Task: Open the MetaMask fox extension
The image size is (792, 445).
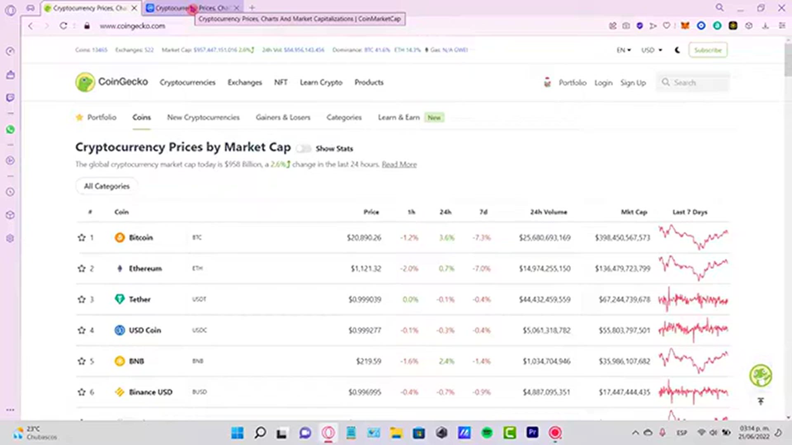Action: pos(685,26)
